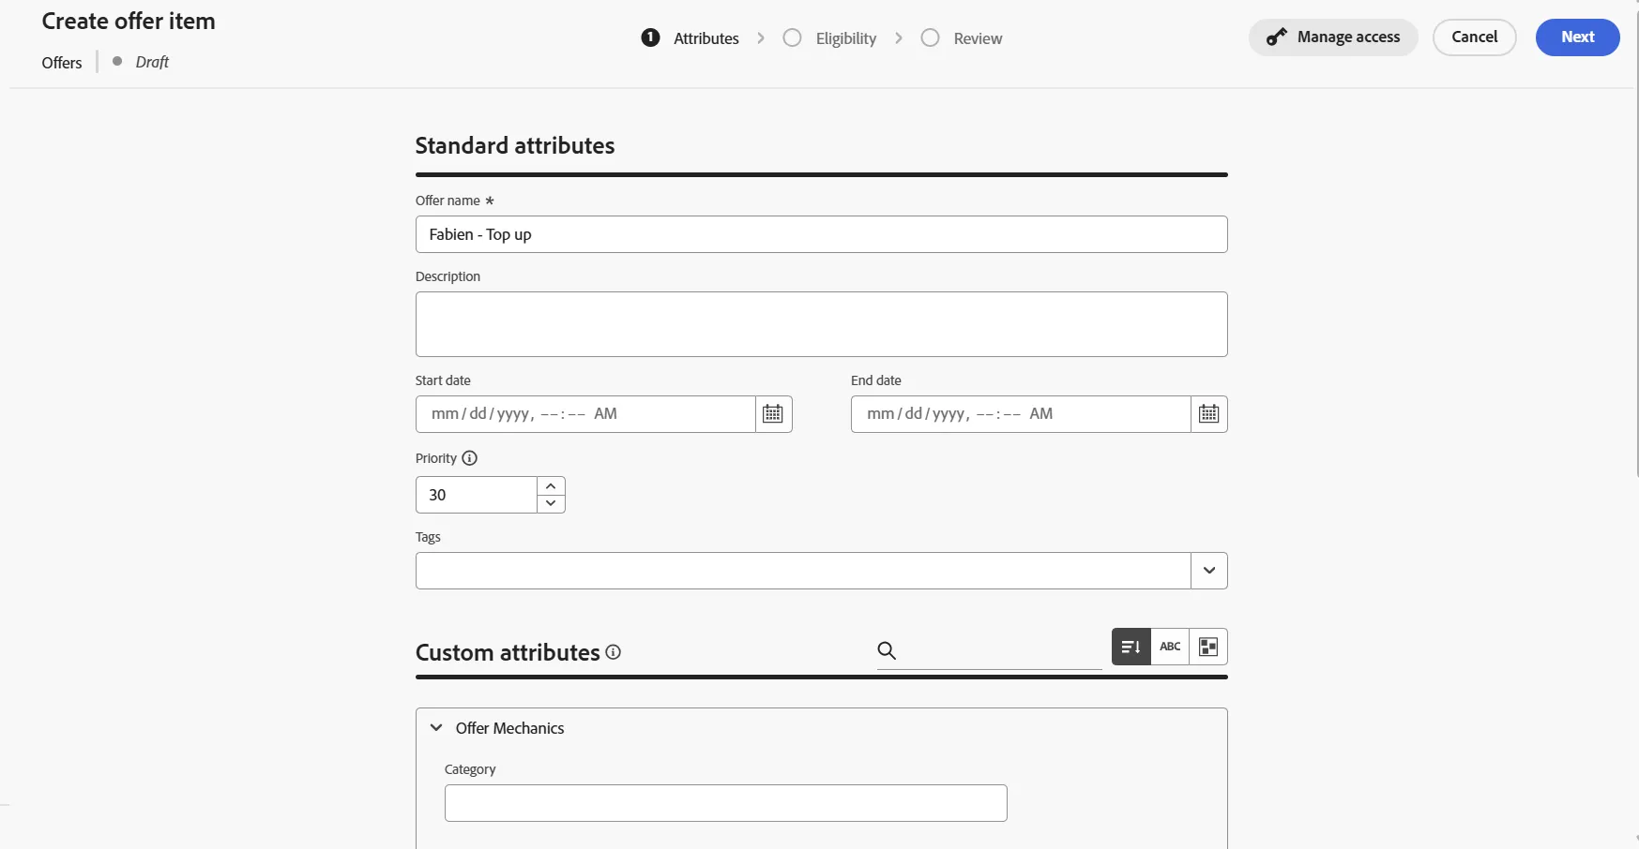The width and height of the screenshot is (1639, 849).
Task: Select the ABC alphabetical view icon
Action: [x=1170, y=647]
